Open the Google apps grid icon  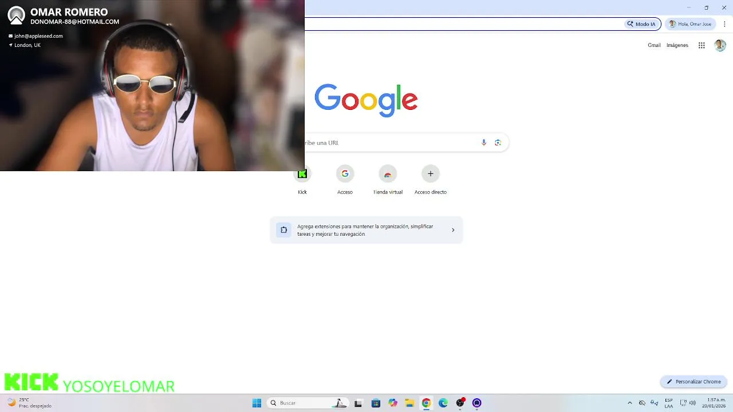[x=702, y=45]
